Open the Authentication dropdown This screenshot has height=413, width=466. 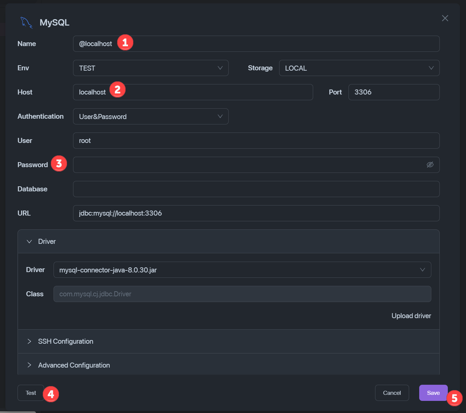[x=151, y=116]
